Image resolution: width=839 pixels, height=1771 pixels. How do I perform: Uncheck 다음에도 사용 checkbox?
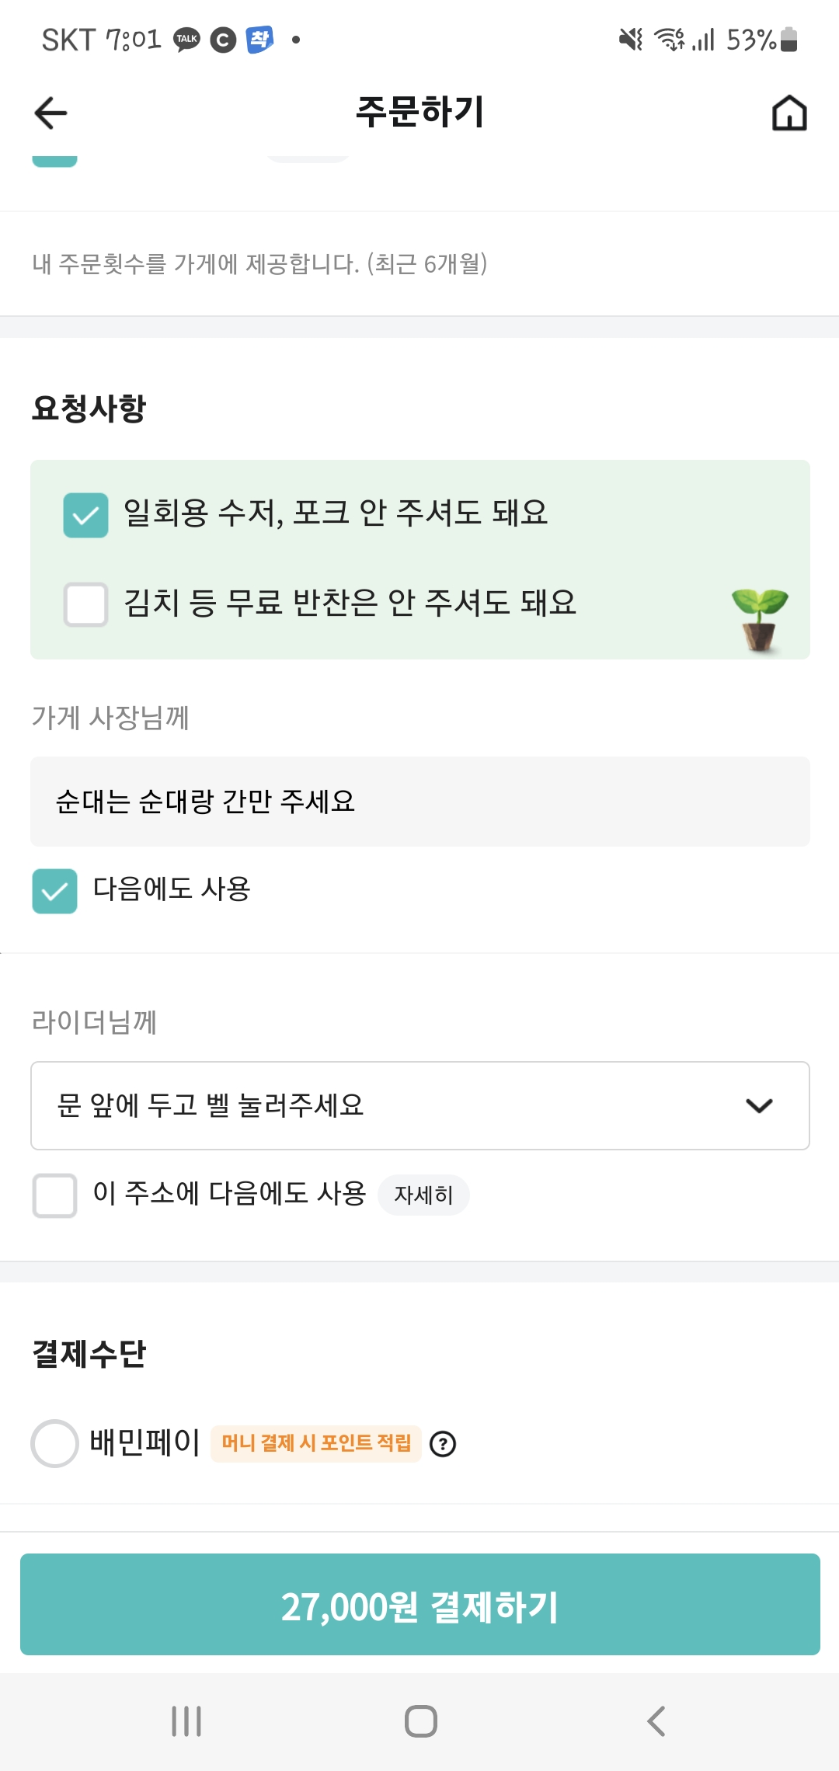(x=54, y=891)
